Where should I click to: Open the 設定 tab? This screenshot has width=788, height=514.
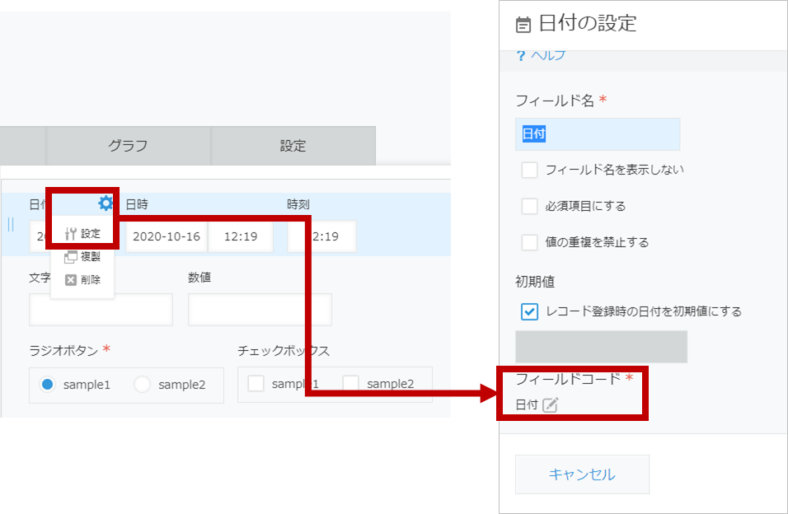point(293,146)
